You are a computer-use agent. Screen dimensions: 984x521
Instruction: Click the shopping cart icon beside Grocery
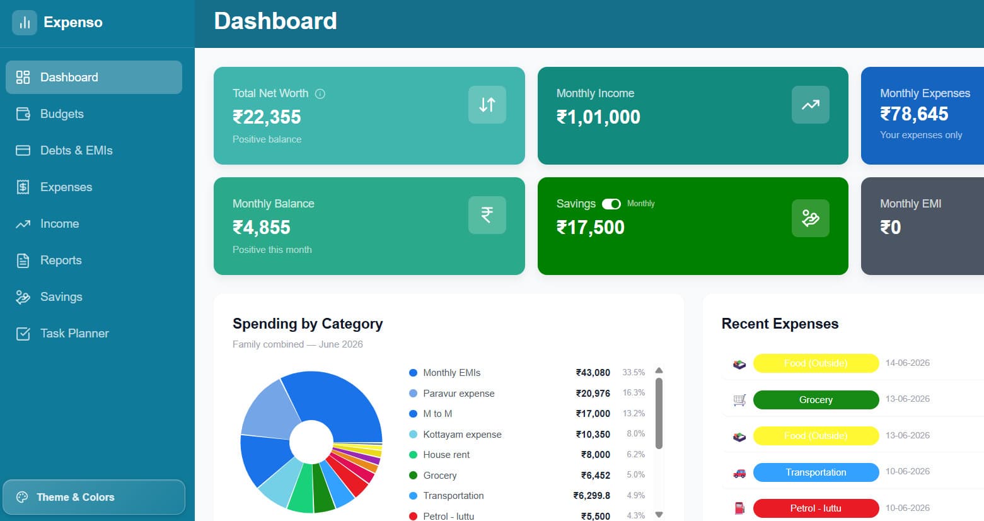(739, 400)
